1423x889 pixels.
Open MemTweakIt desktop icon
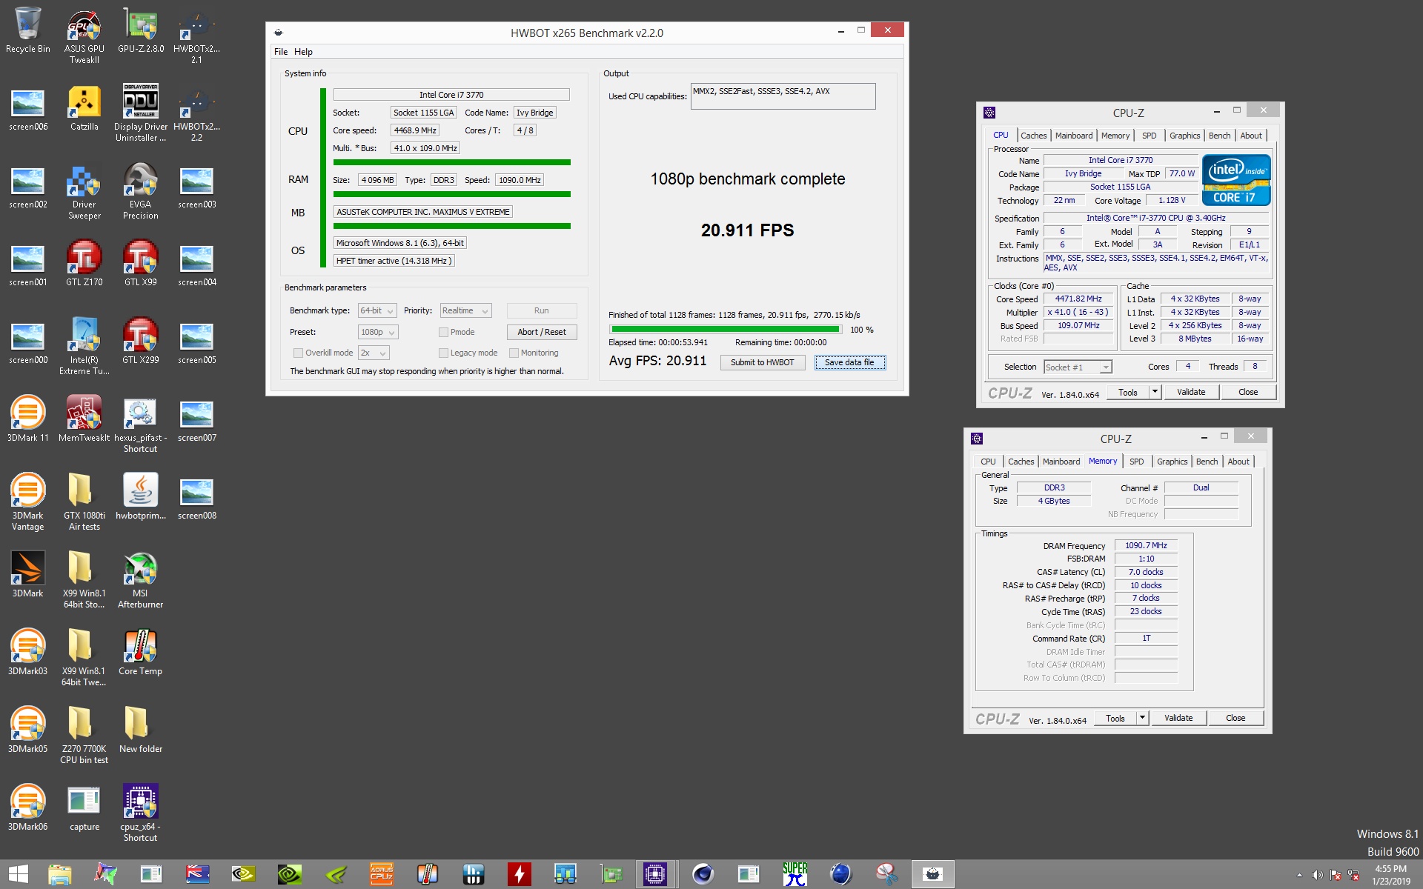point(84,419)
